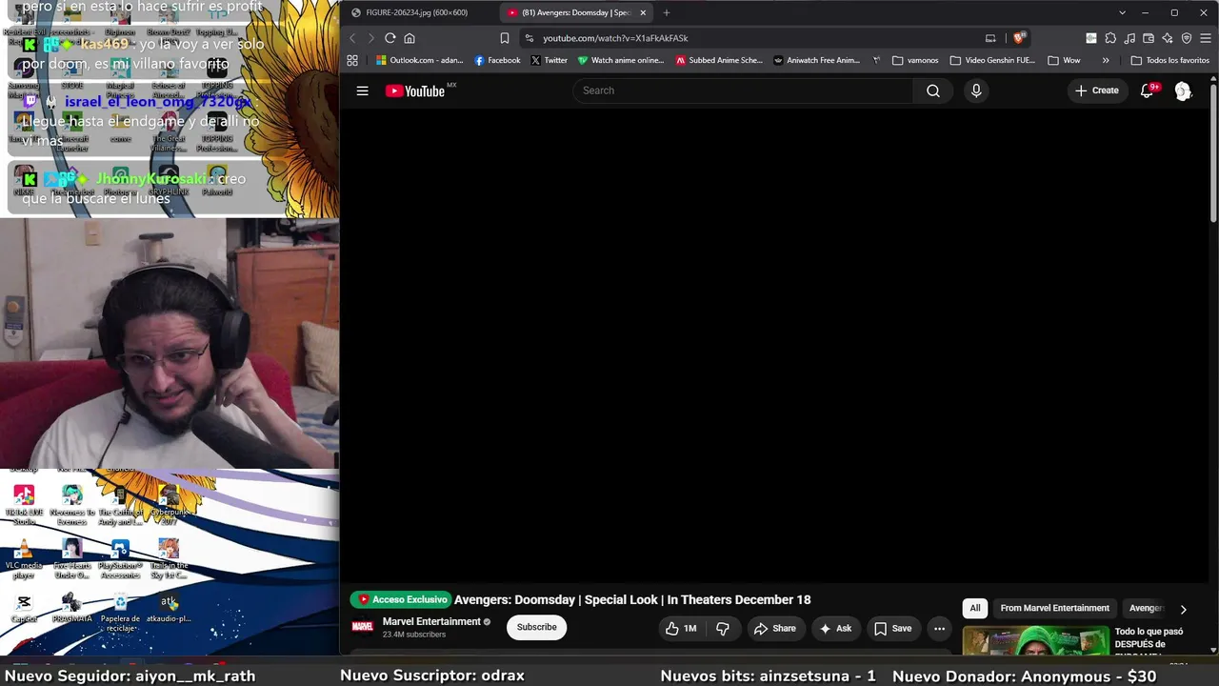
Task: Open the Leo AI sparkle icon
Action: tap(1168, 38)
